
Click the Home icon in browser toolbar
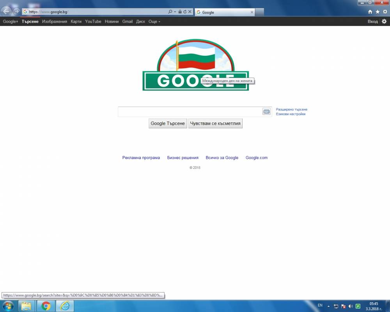coord(370,12)
